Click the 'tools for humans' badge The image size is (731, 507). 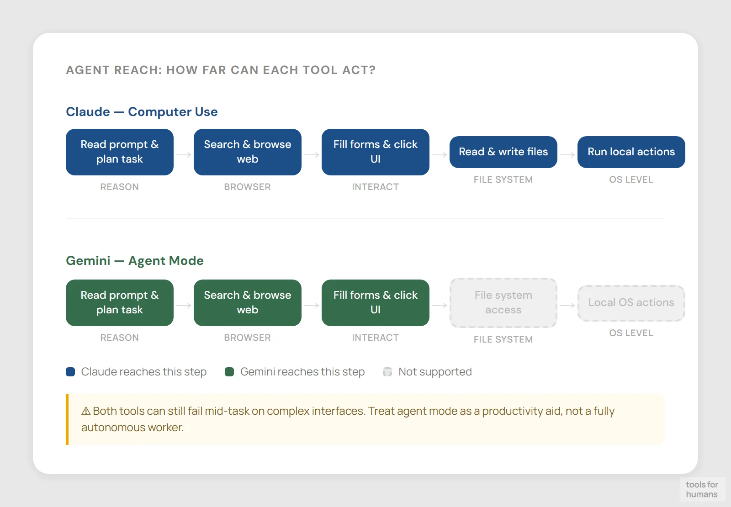[703, 489]
